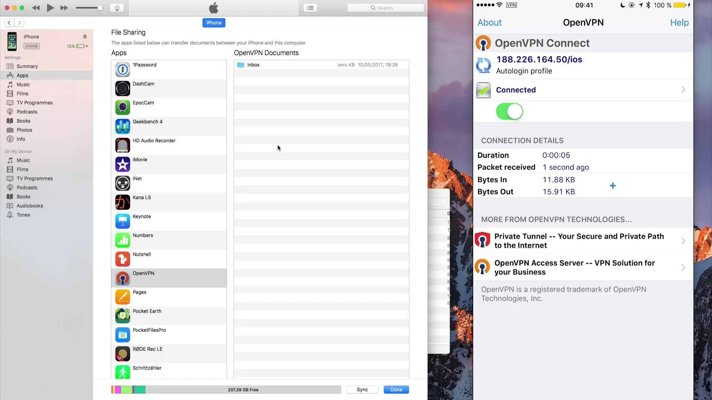Select the Geekbench 4 app icon

pos(122,126)
